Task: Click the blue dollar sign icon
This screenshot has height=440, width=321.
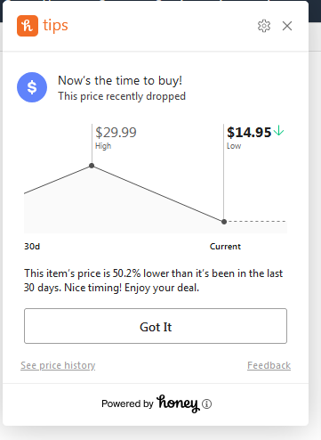Action: [32, 87]
